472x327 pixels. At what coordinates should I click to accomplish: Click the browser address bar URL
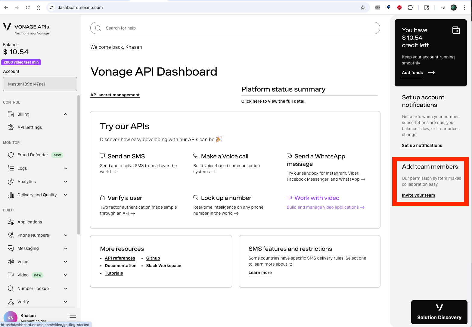click(80, 8)
